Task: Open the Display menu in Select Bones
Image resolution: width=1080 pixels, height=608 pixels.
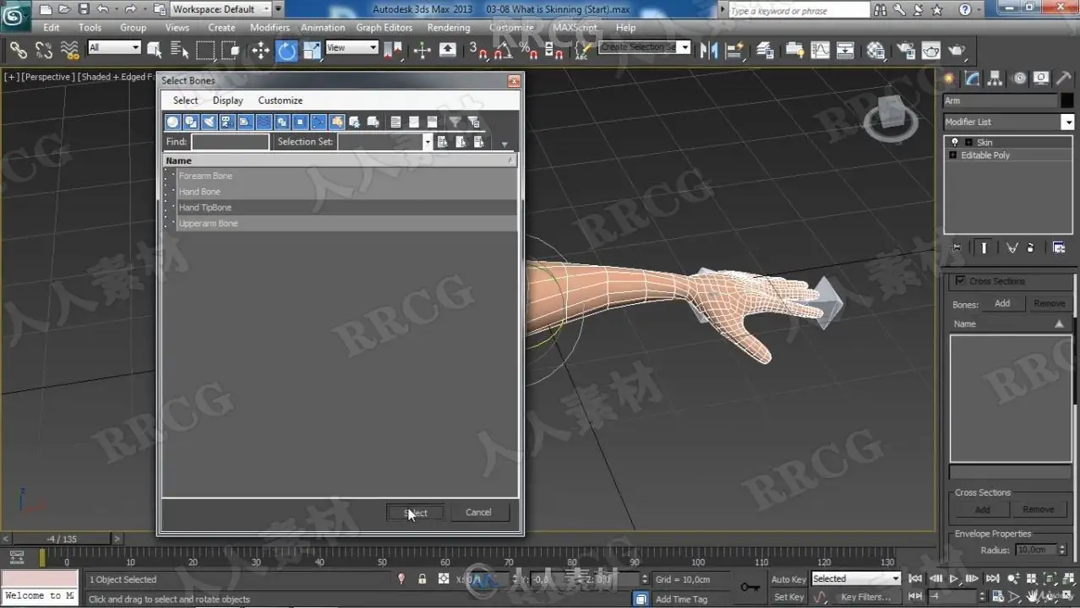Action: [x=227, y=100]
